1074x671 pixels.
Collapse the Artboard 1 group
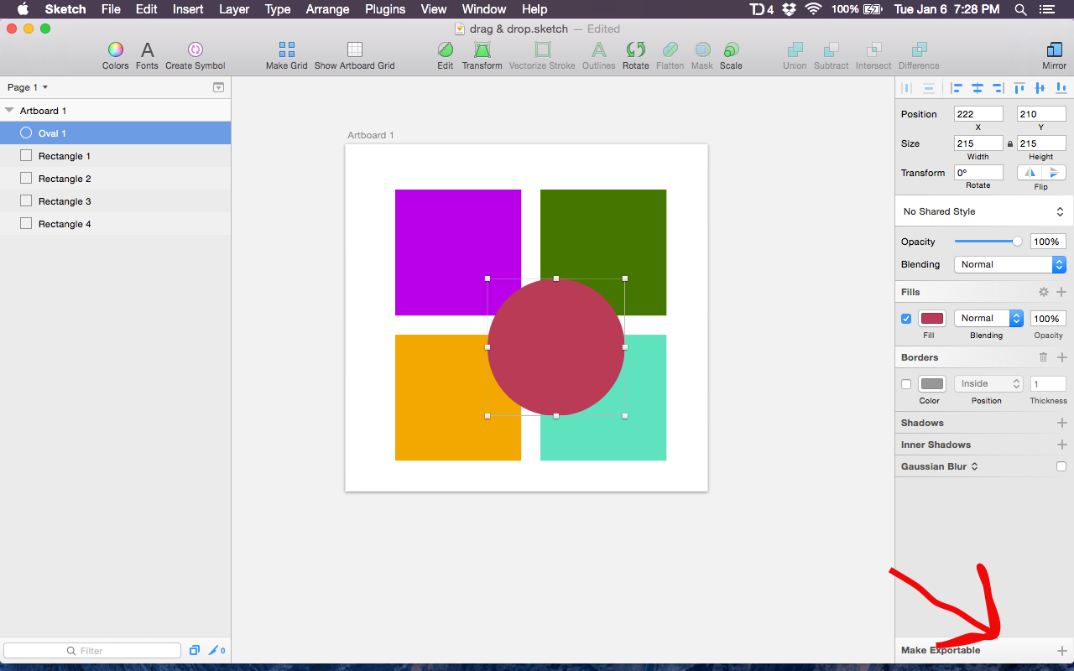click(9, 111)
